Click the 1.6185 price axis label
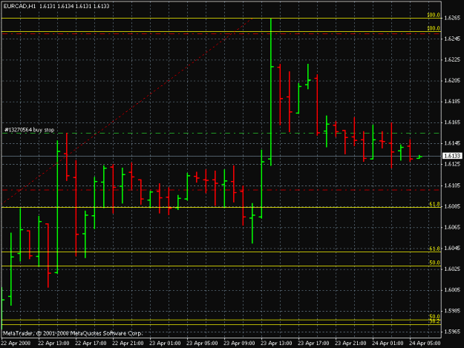 (452, 102)
